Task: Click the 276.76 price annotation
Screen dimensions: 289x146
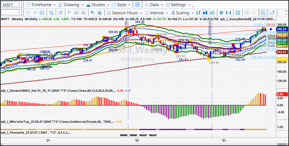Action: [x=240, y=39]
